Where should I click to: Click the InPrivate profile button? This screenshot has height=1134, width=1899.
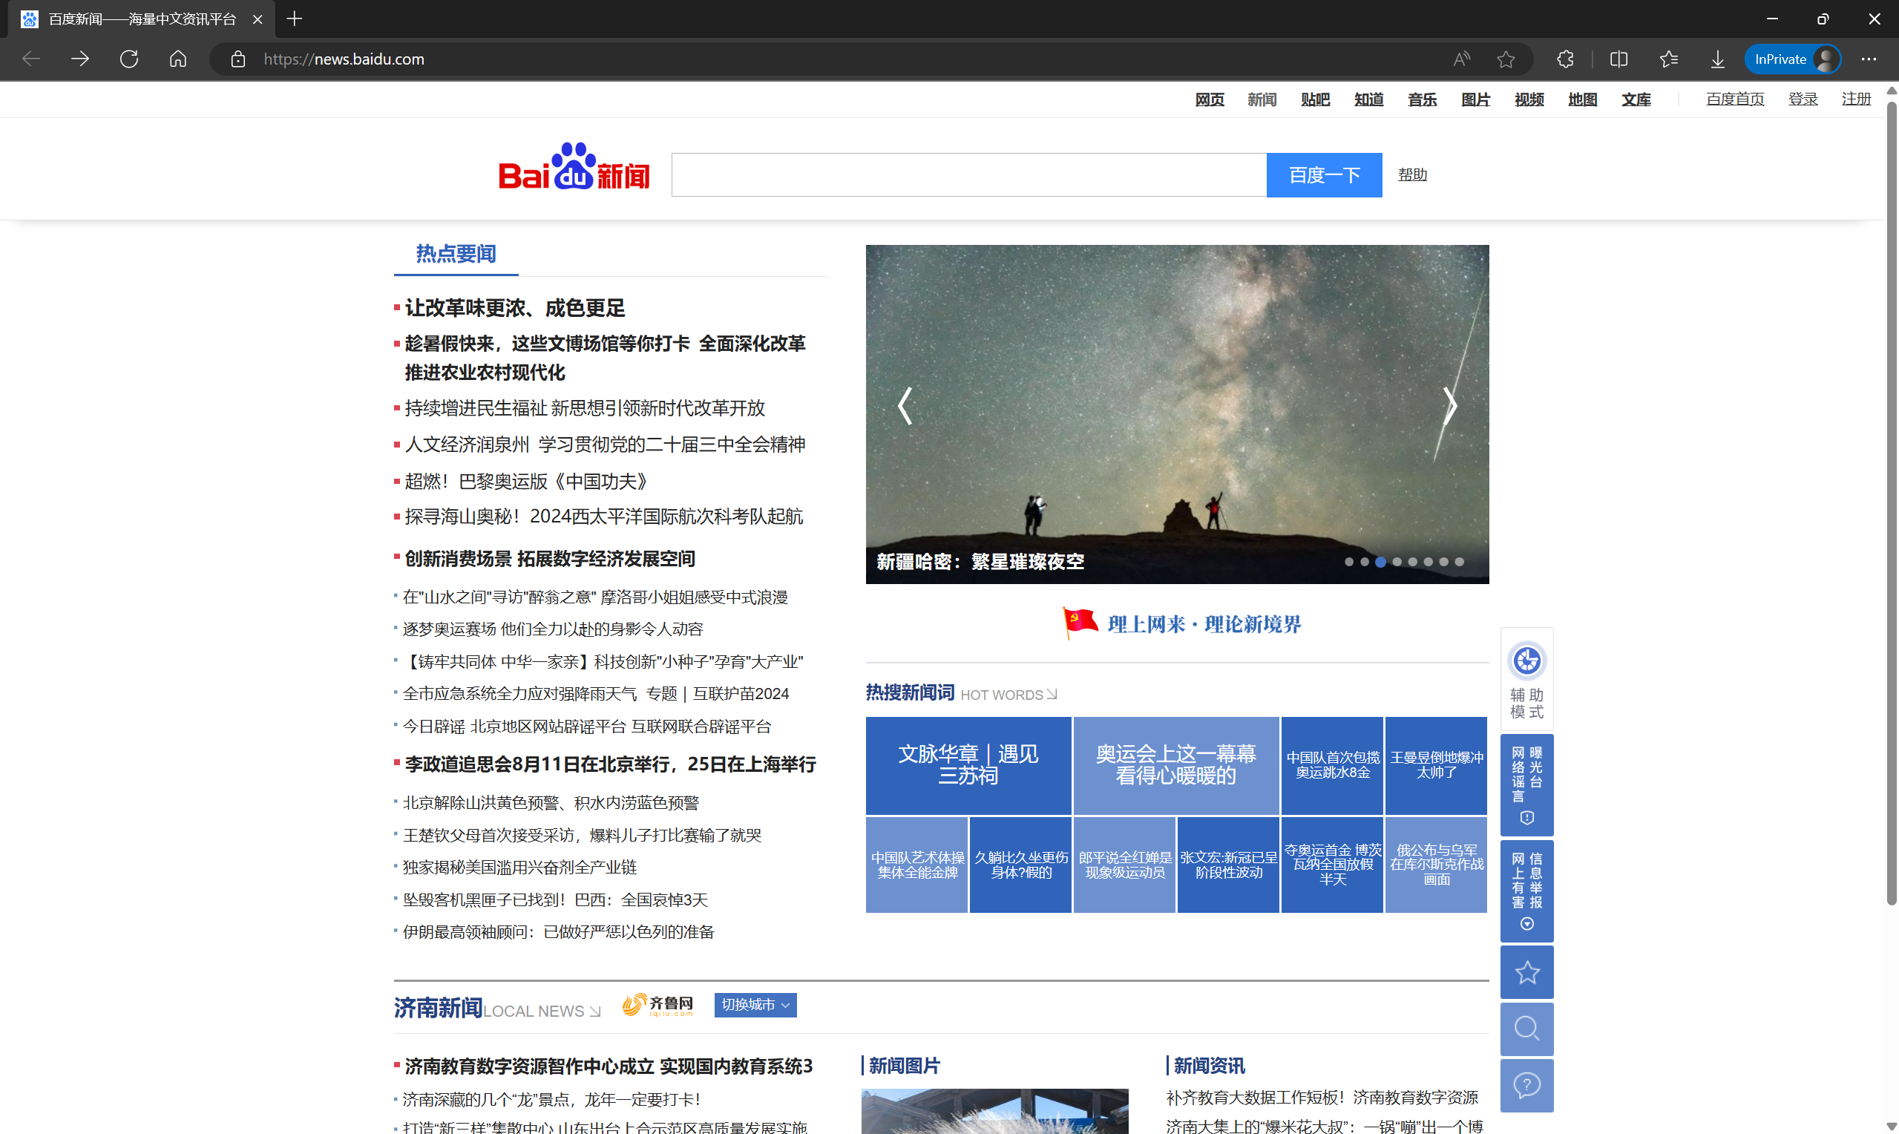(x=1792, y=59)
